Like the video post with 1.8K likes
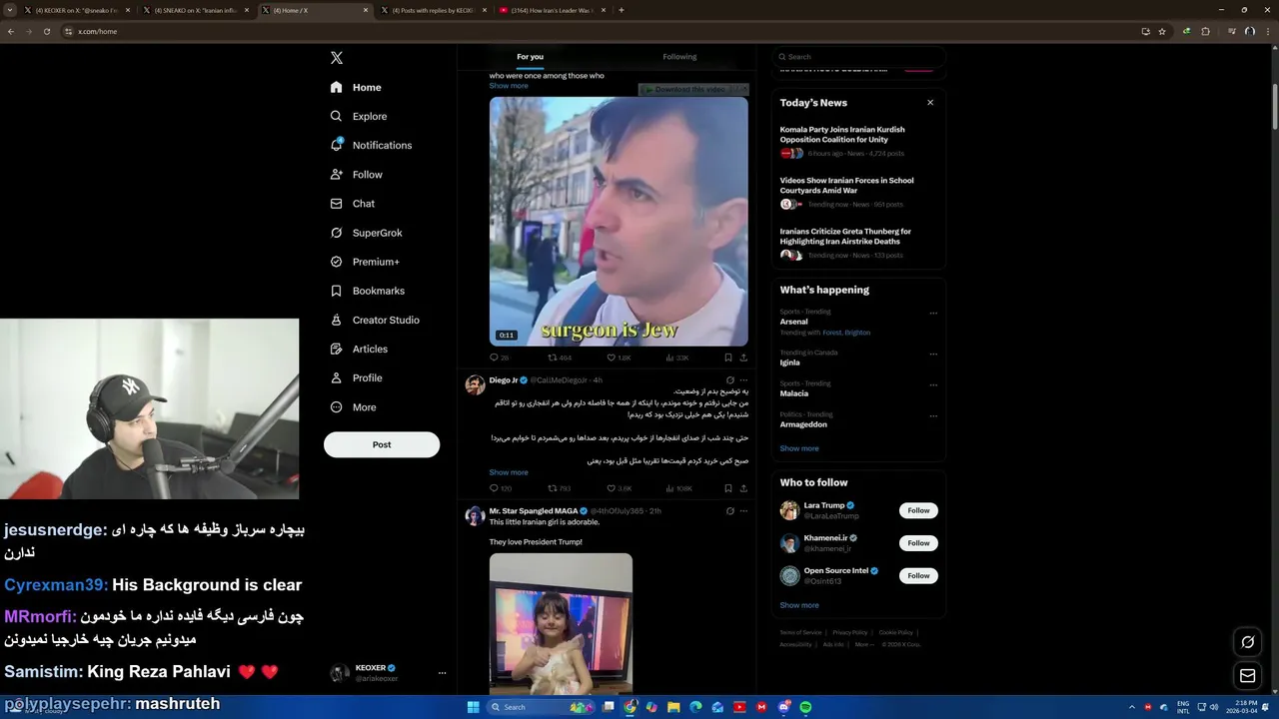 tap(619, 358)
